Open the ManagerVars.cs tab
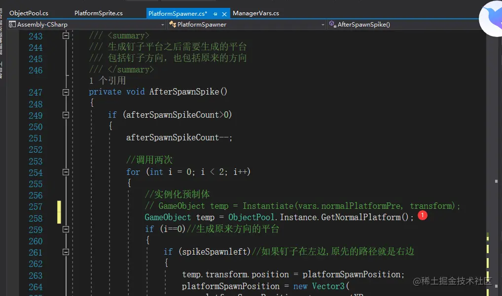 point(256,13)
